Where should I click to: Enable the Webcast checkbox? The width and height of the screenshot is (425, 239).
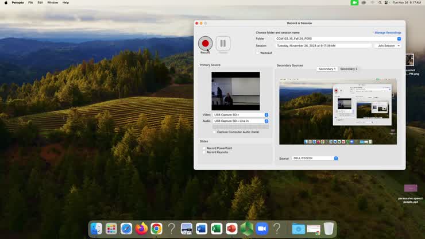(x=258, y=53)
